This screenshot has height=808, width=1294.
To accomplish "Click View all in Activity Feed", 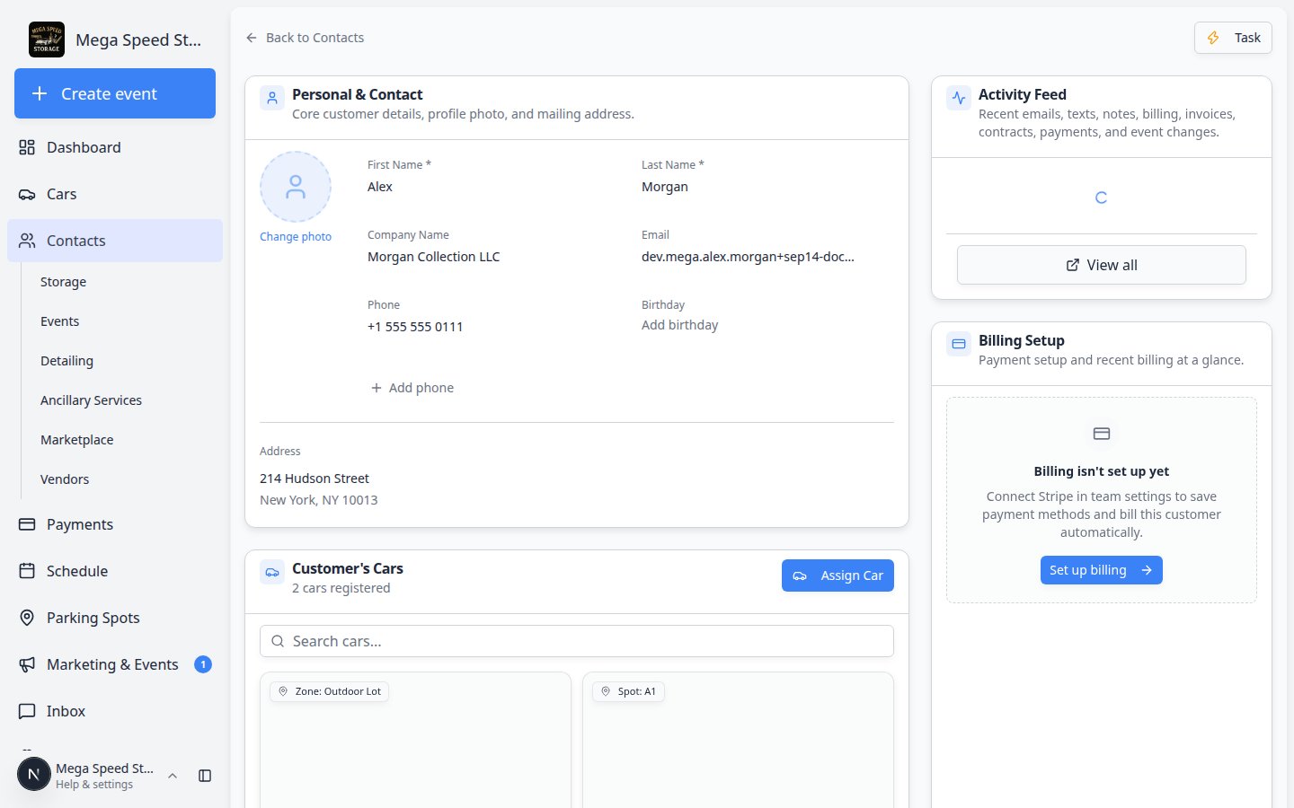I will (1102, 265).
